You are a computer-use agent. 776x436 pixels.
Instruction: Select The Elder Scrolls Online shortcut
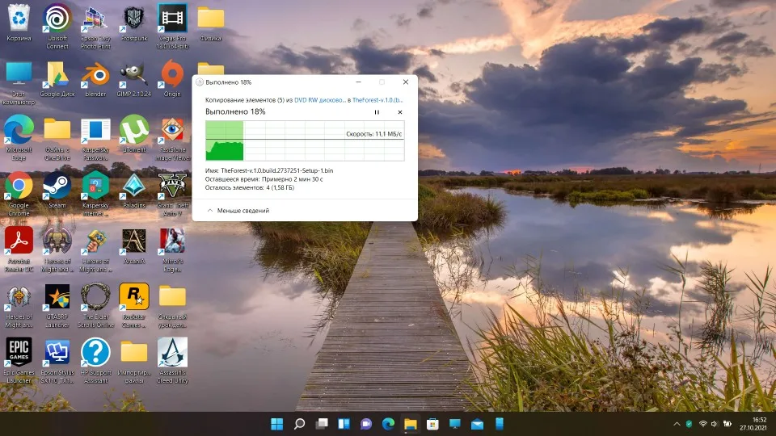pyautogui.click(x=95, y=305)
